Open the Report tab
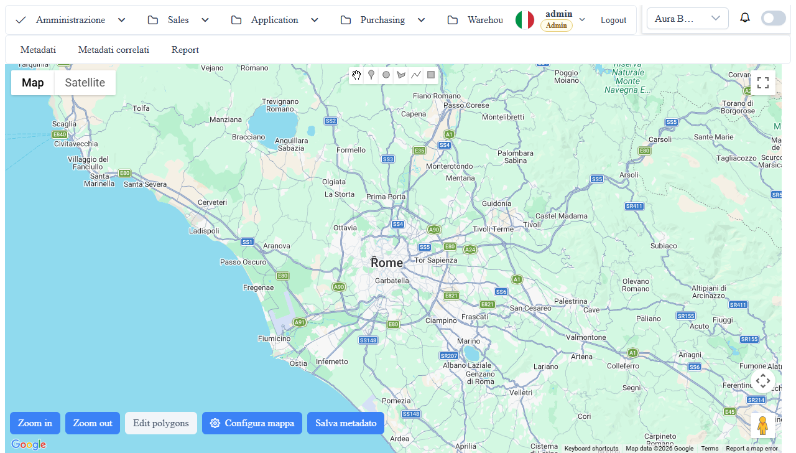This screenshot has width=796, height=453. (x=185, y=50)
